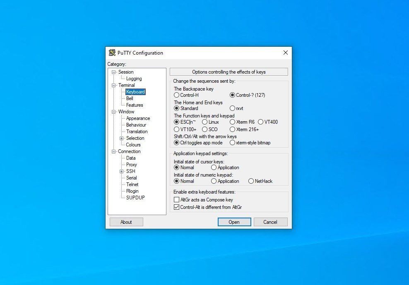Image resolution: width=409 pixels, height=285 pixels.
Task: Go to the Features category
Action: point(135,105)
